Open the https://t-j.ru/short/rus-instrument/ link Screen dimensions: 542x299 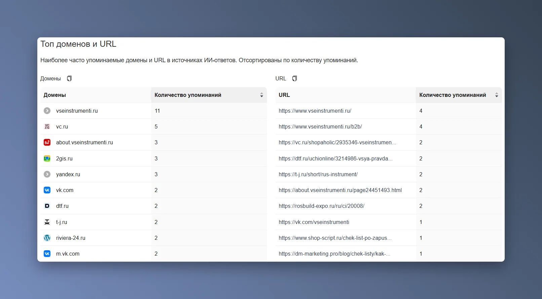pos(318,174)
